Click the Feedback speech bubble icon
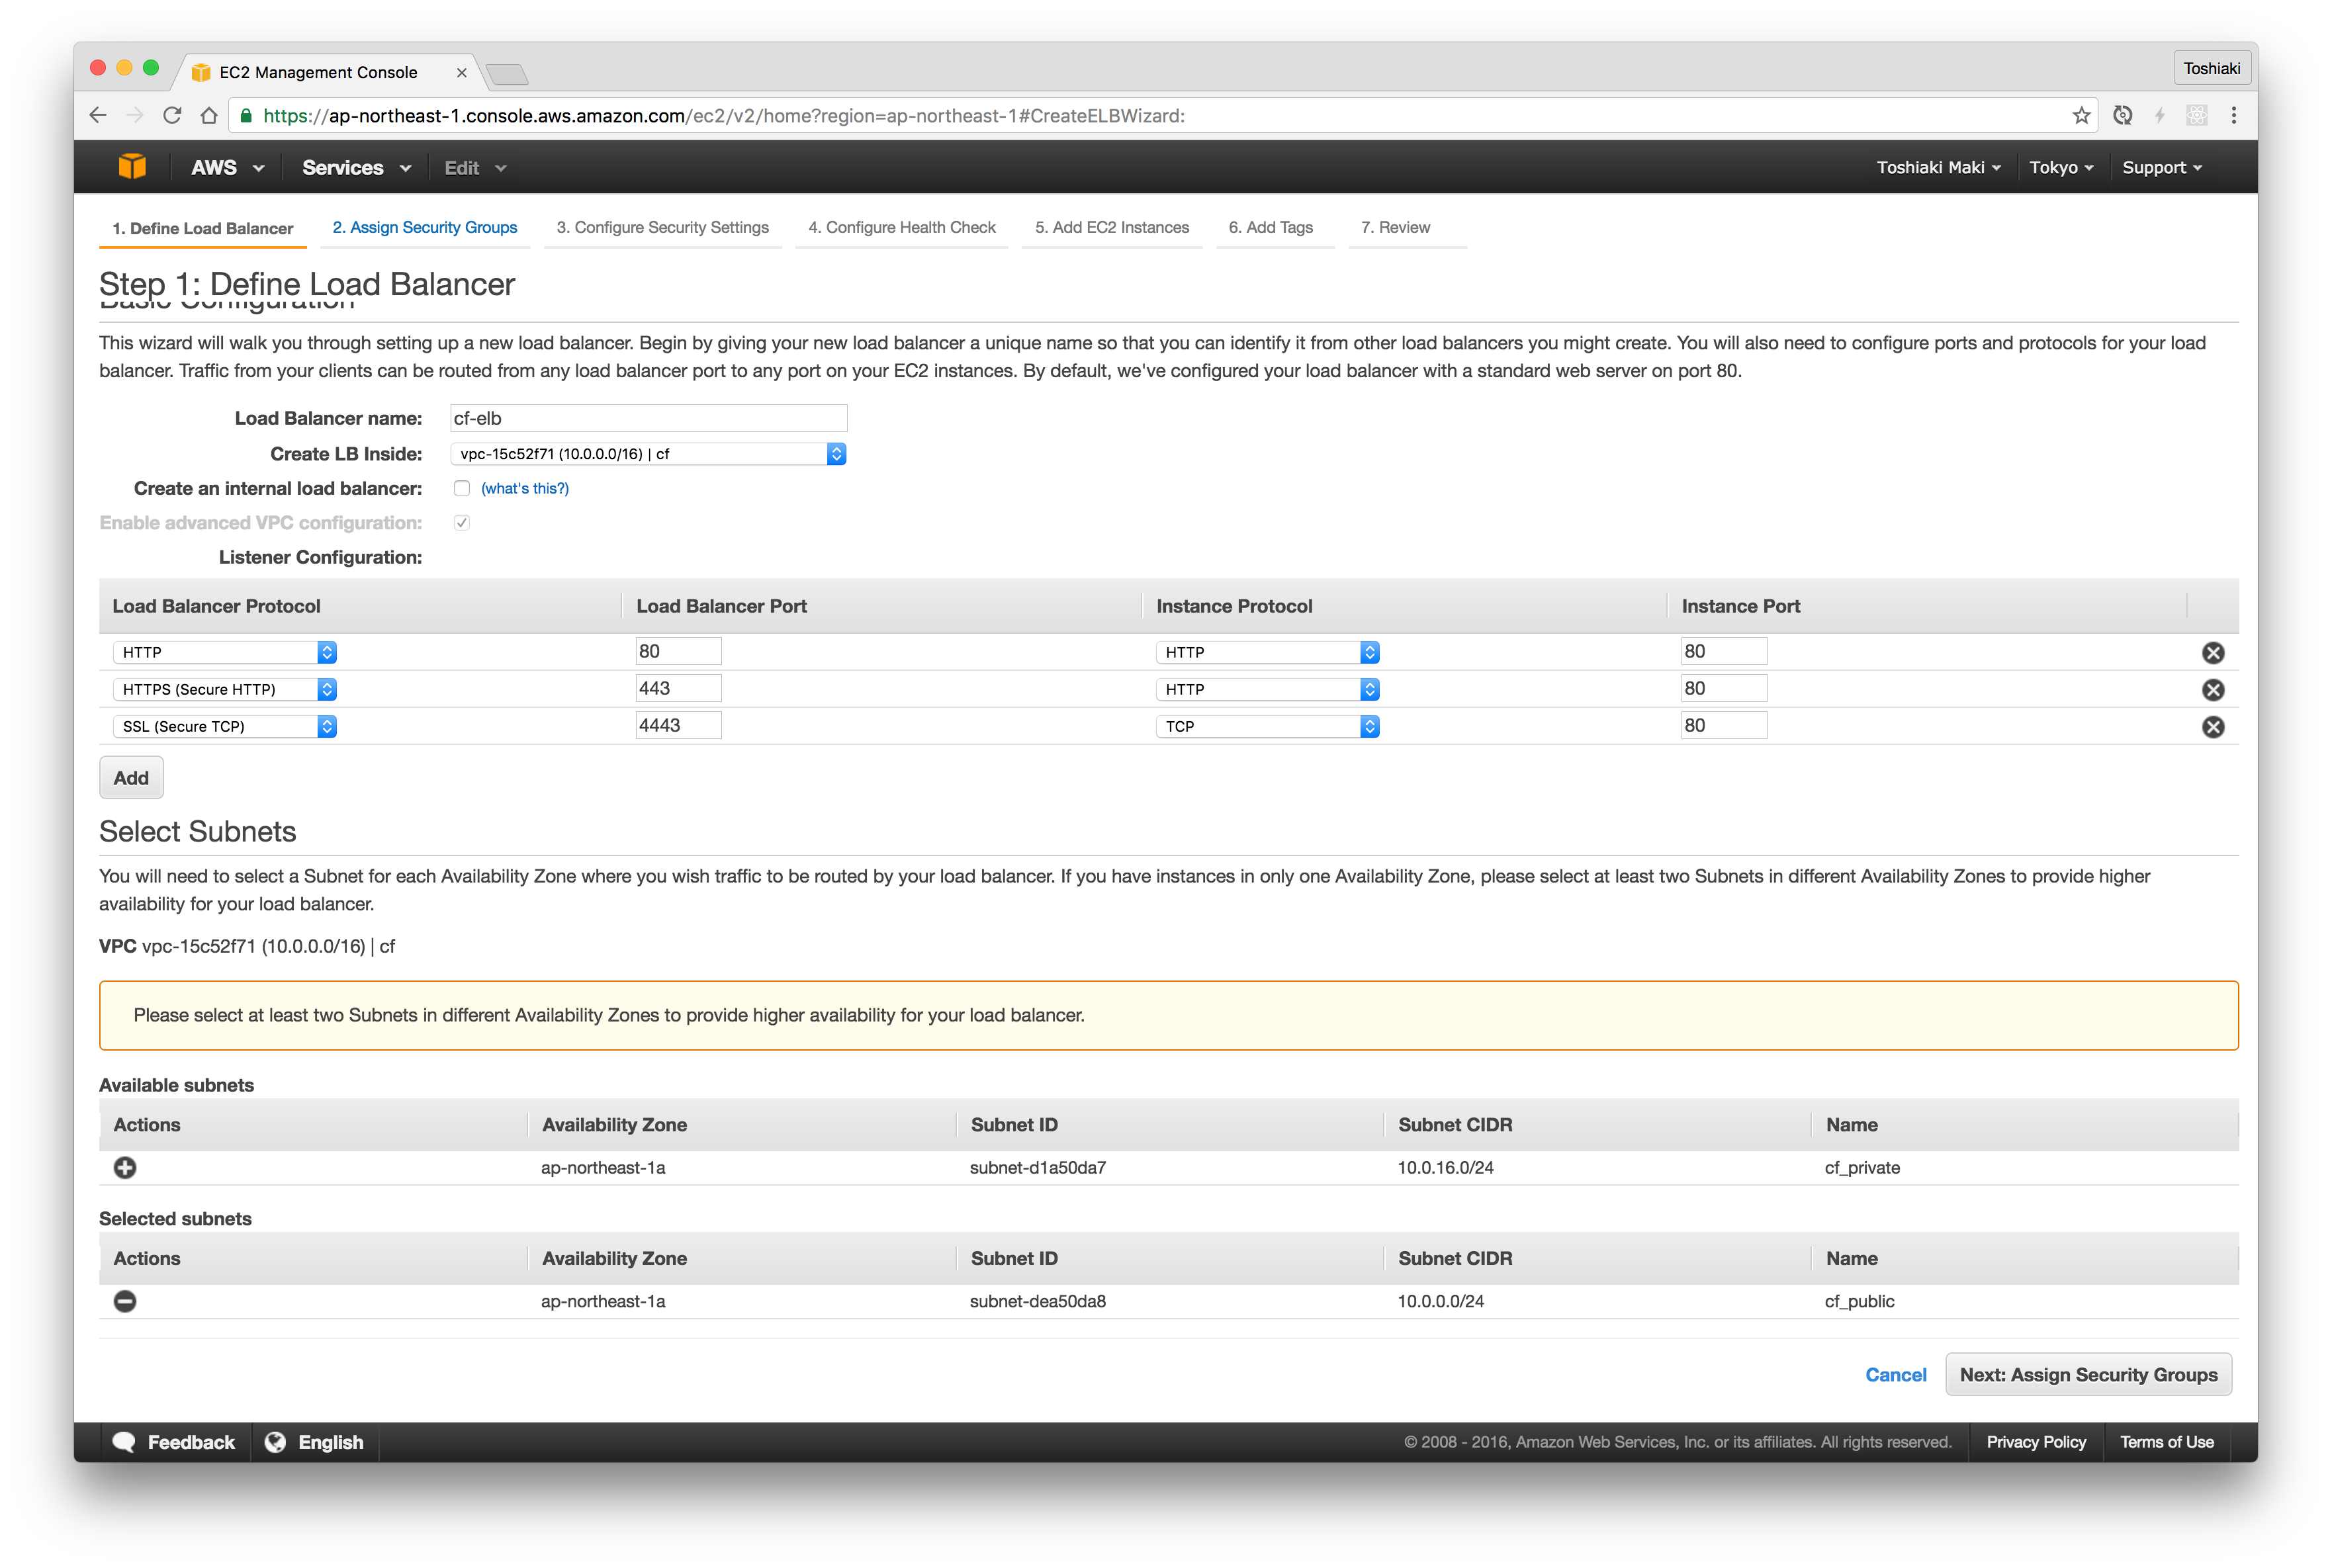Screen dimensions: 2332x1568 coord(124,1441)
